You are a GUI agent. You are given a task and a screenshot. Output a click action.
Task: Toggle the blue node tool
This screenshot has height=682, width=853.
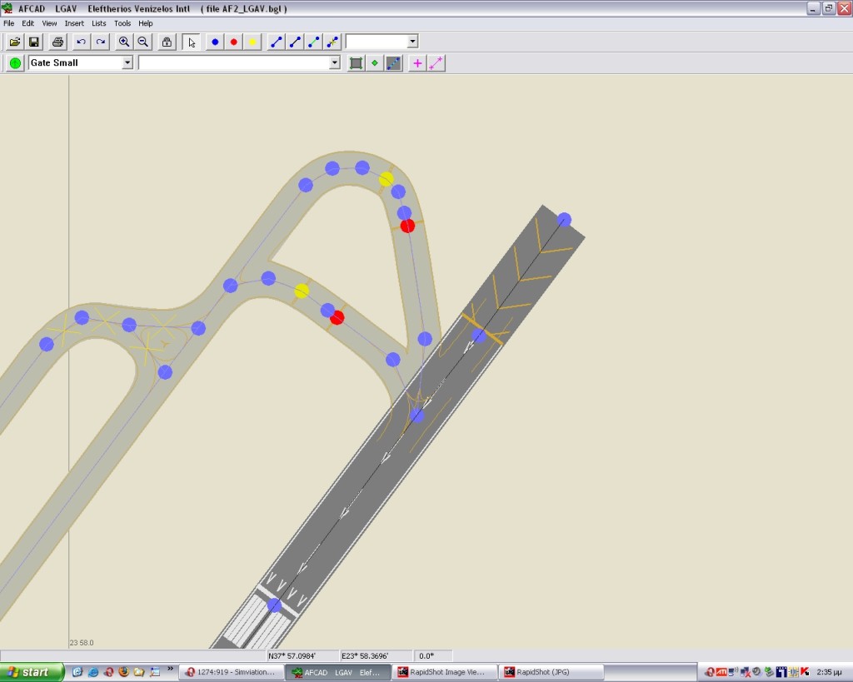point(215,42)
